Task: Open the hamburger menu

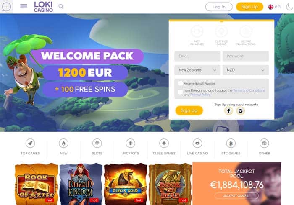Action: 24,6
